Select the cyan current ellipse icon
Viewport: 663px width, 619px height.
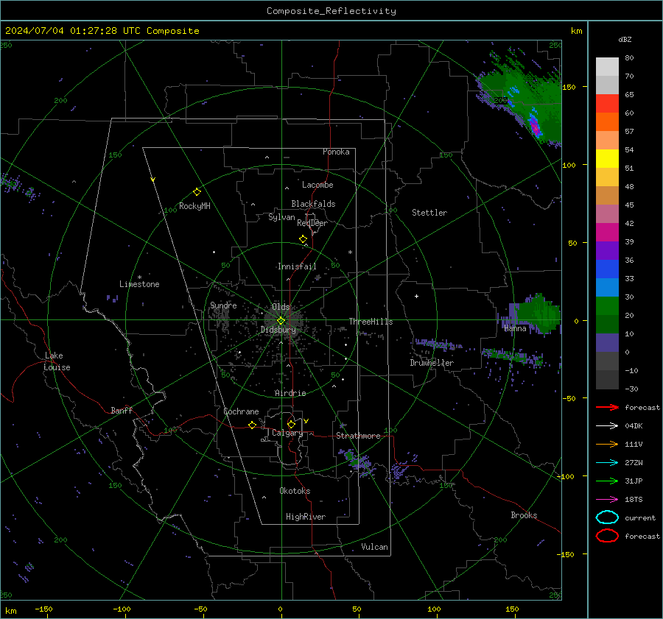coord(607,517)
